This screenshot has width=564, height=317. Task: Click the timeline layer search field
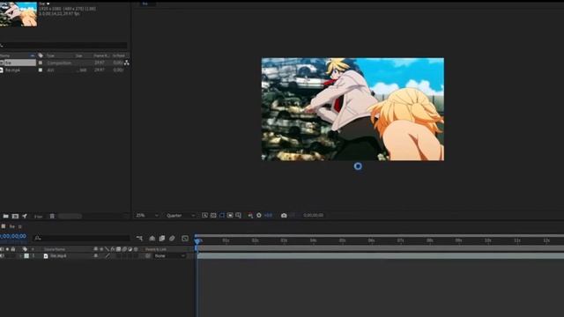coord(81,238)
